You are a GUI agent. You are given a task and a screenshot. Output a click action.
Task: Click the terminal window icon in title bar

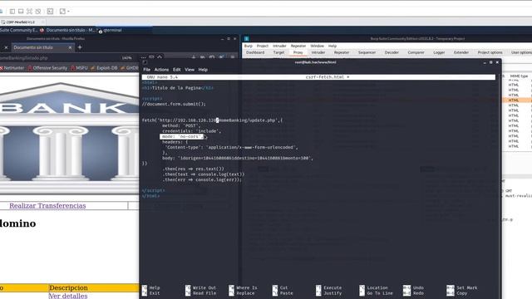click(x=145, y=62)
